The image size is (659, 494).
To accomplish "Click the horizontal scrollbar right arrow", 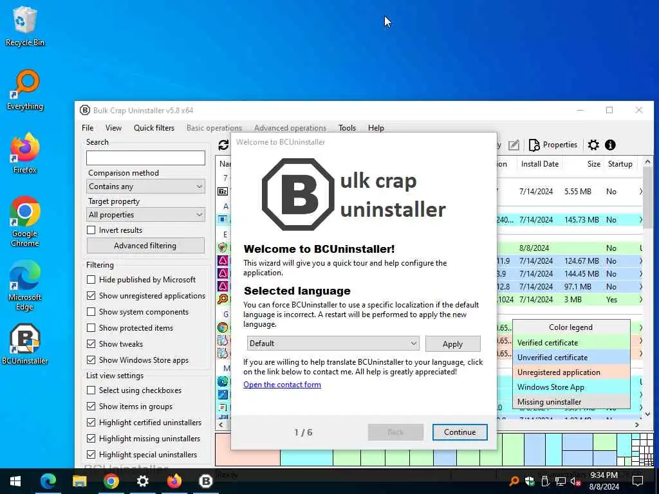I will click(637, 425).
